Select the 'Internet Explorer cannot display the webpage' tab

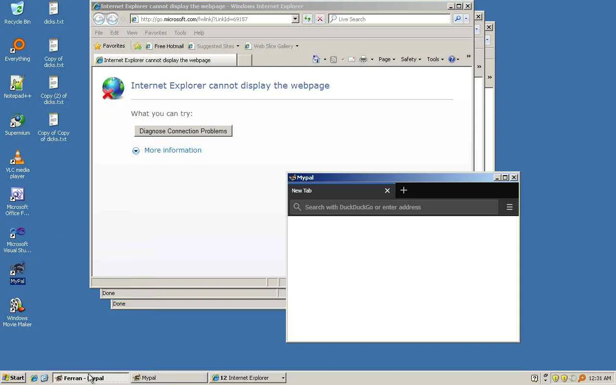tap(165, 60)
